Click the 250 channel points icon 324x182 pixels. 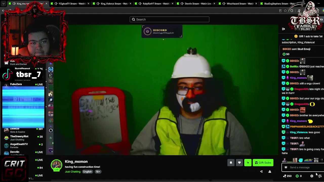click(x=285, y=176)
